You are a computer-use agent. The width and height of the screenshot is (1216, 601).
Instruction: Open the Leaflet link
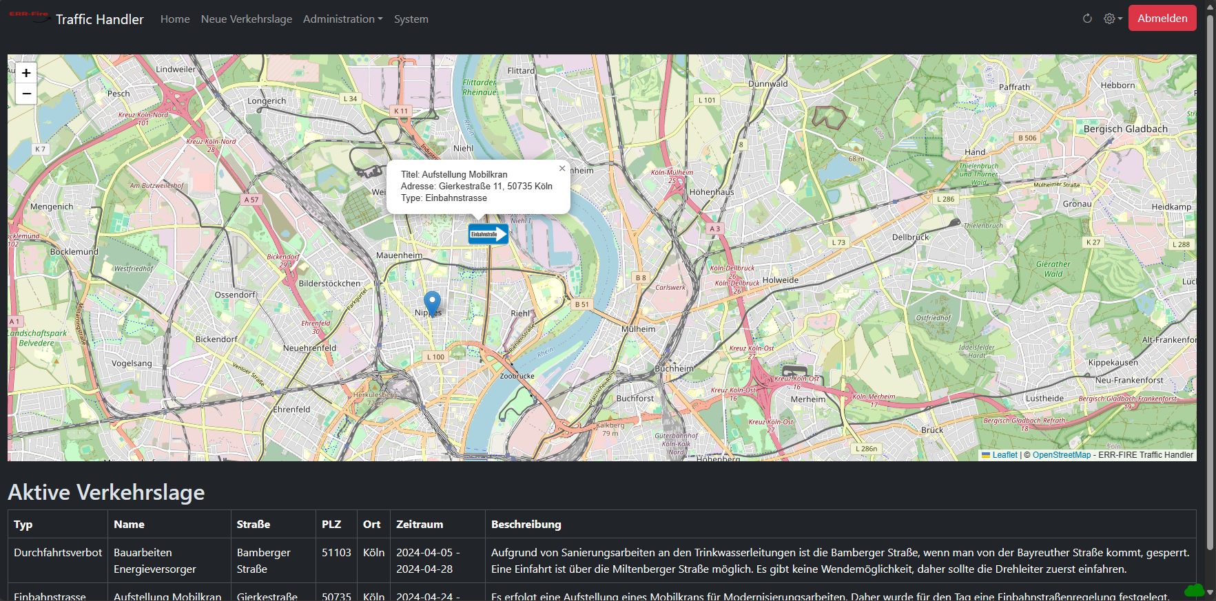pyautogui.click(x=1004, y=455)
